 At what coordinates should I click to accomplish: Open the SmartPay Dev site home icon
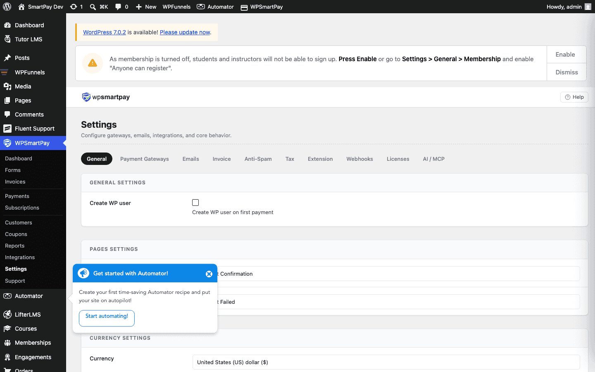[x=21, y=7]
